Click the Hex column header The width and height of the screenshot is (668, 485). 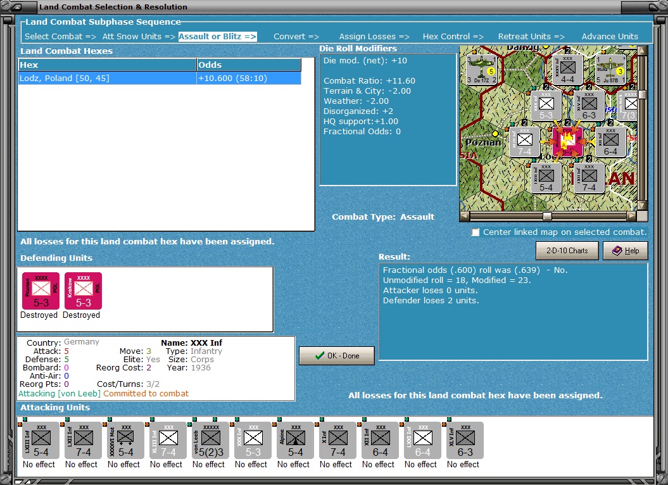point(108,65)
